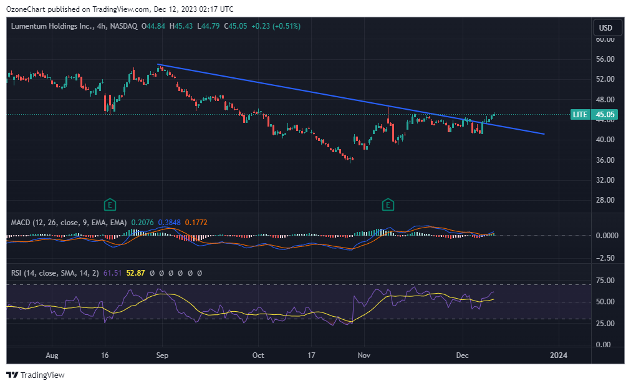Select the Lumentum Holdings Inc. symbol title
Image resolution: width=631 pixels, height=386 pixels.
[52, 26]
